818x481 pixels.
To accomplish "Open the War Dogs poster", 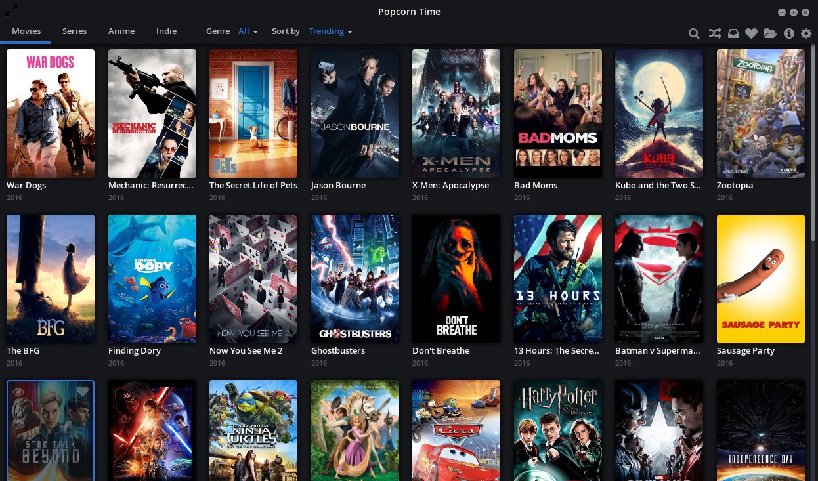I will coord(51,114).
